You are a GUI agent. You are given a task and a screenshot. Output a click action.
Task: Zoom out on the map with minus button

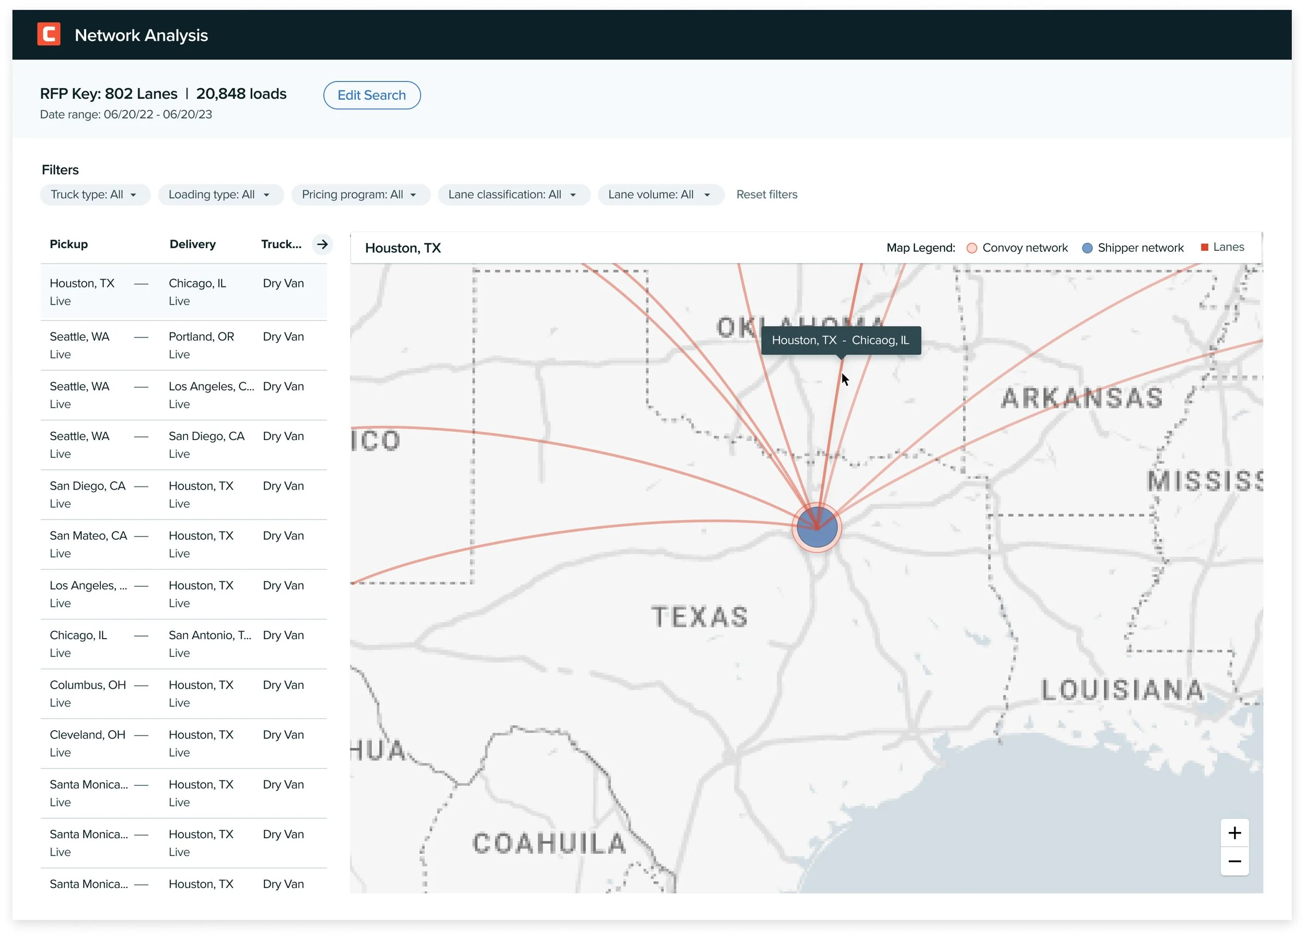[1234, 862]
